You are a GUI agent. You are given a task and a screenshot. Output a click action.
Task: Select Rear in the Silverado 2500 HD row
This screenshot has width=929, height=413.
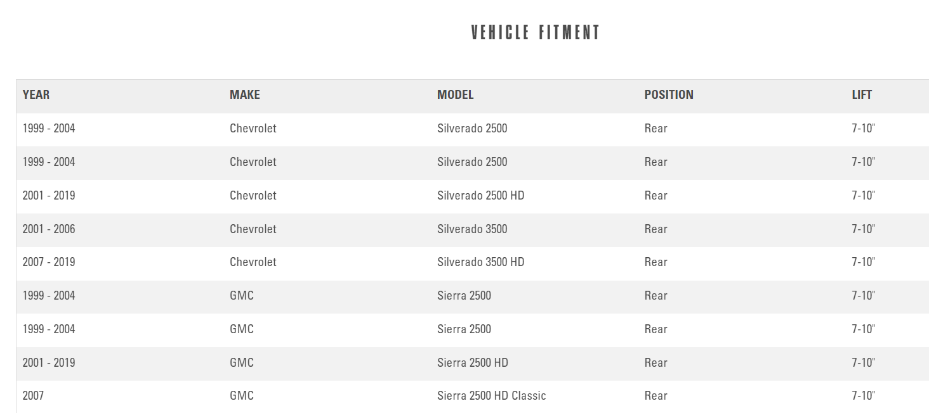656,196
